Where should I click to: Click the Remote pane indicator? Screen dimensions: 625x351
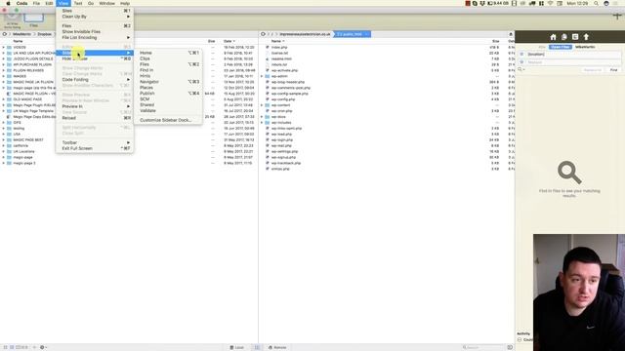[x=277, y=347]
